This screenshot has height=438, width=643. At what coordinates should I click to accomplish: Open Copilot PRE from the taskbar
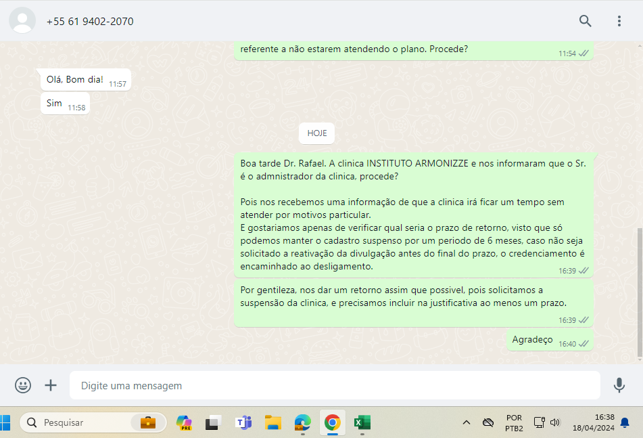(x=184, y=422)
